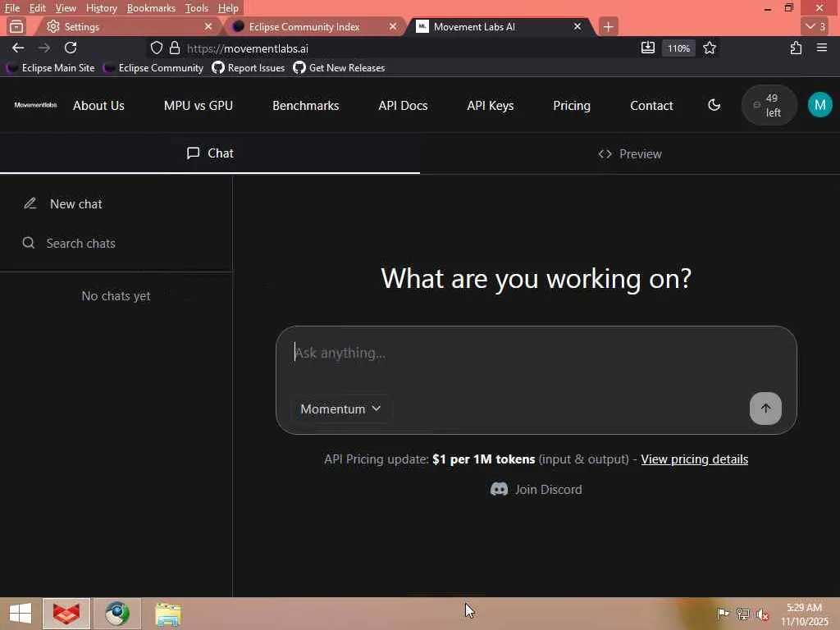Click the padlock site information icon
840x630 pixels.
(175, 48)
